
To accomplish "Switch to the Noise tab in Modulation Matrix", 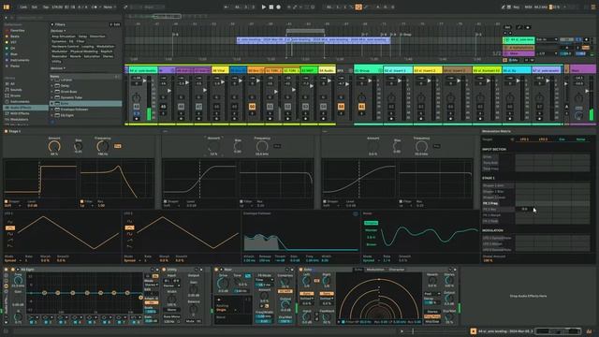I will click(580, 139).
